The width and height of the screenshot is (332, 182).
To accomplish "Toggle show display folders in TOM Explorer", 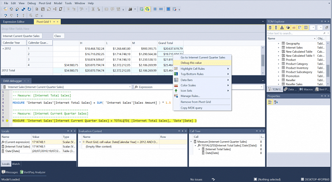I will (294, 28).
